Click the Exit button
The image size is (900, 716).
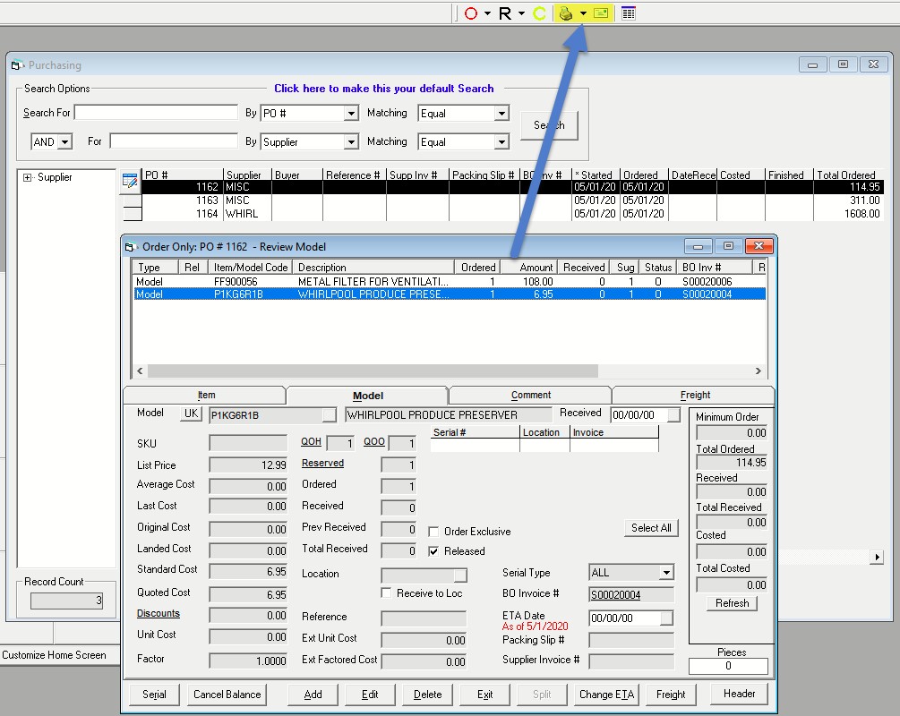point(485,695)
